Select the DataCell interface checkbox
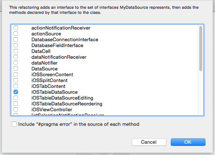 (16, 51)
